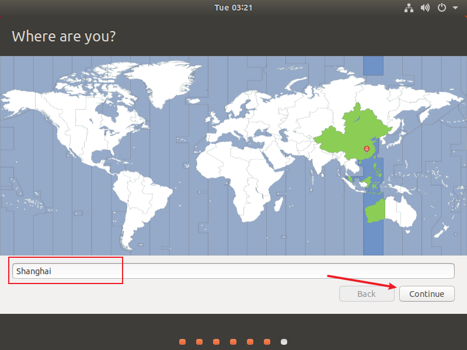Click the power icon in top bar
The image size is (467, 350).
pos(442,8)
